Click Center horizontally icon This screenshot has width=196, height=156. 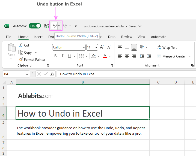tap(127, 56)
